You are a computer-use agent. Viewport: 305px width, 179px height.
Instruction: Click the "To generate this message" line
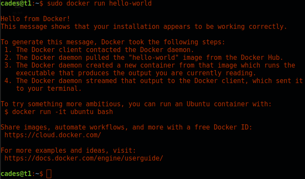tap(112, 42)
